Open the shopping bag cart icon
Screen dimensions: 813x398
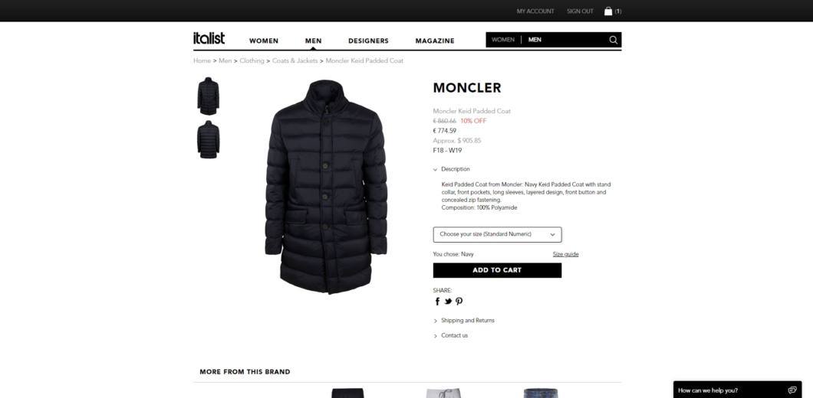point(608,11)
